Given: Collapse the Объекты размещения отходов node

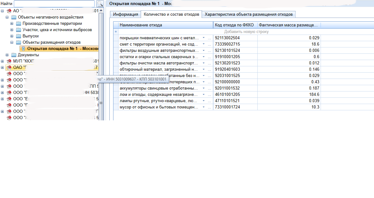Looking at the screenshot, I should point(12,42).
